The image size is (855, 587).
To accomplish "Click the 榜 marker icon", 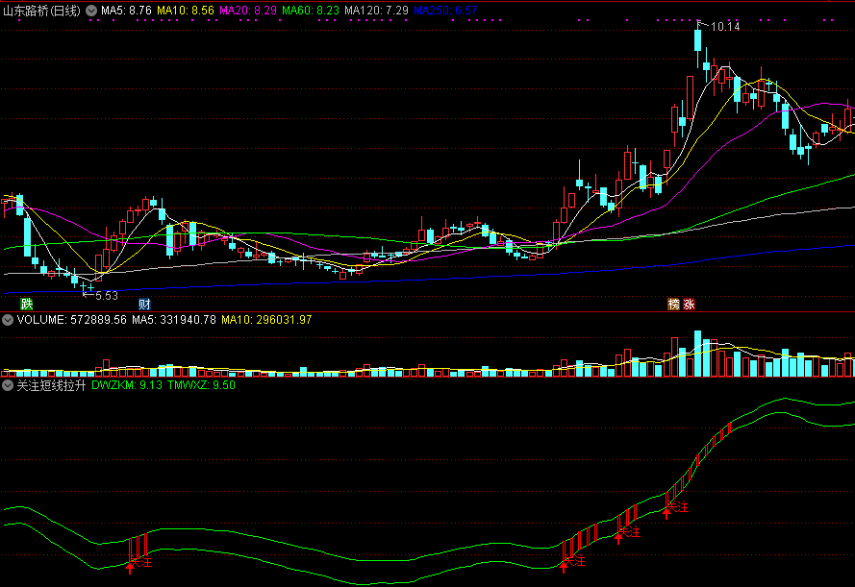I will tap(674, 304).
